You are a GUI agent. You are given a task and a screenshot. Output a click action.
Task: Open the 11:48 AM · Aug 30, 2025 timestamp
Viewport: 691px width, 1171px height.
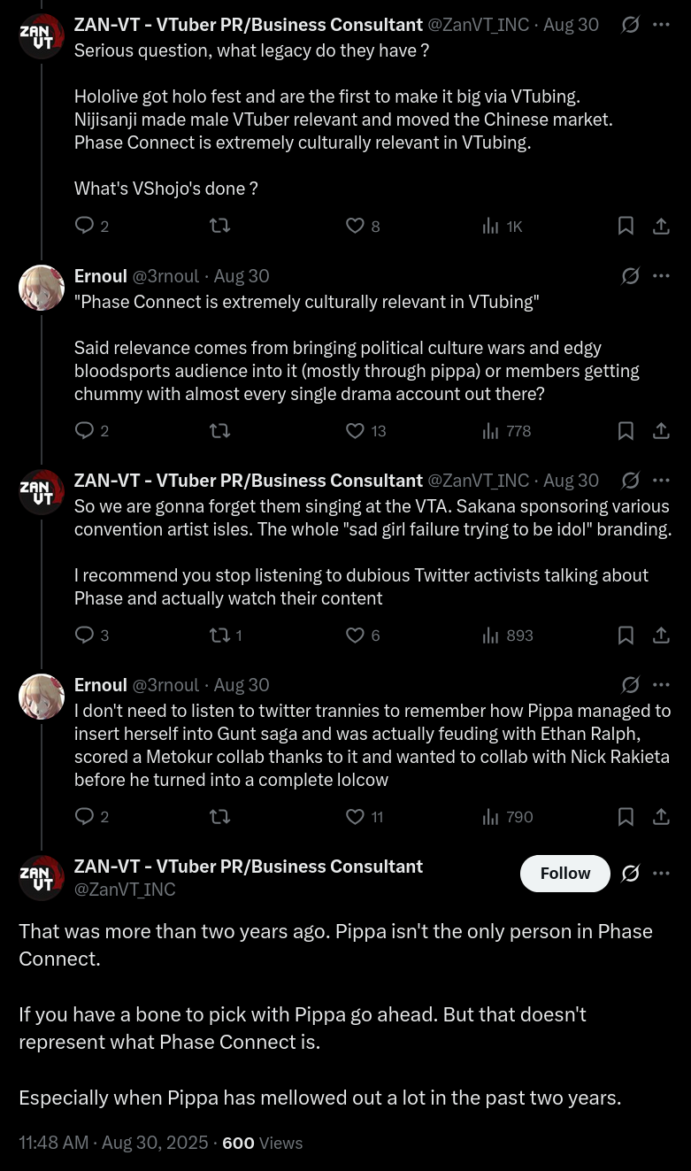click(x=113, y=1143)
